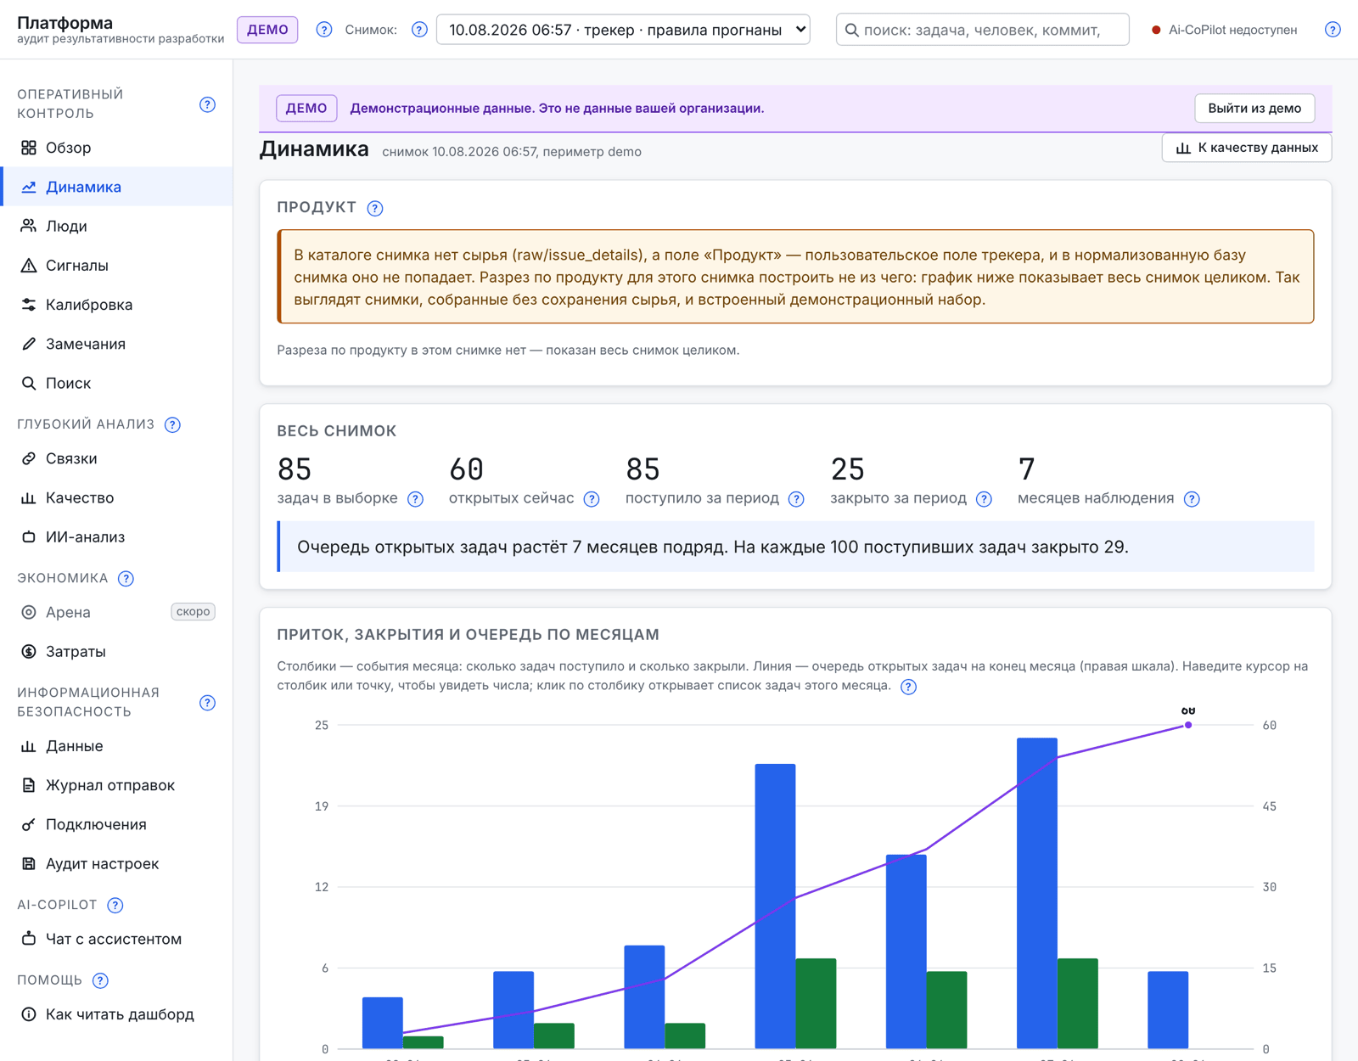
Task: Open help for the chart description
Action: (x=908, y=687)
